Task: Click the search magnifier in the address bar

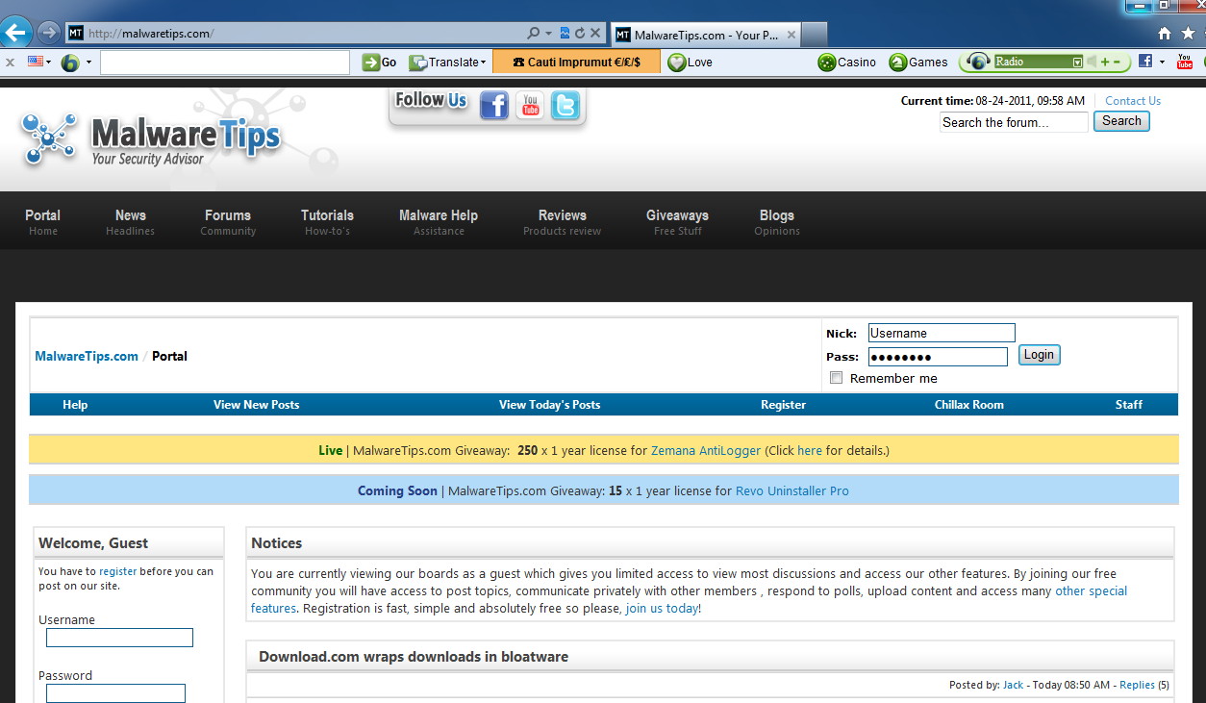Action: [x=533, y=34]
